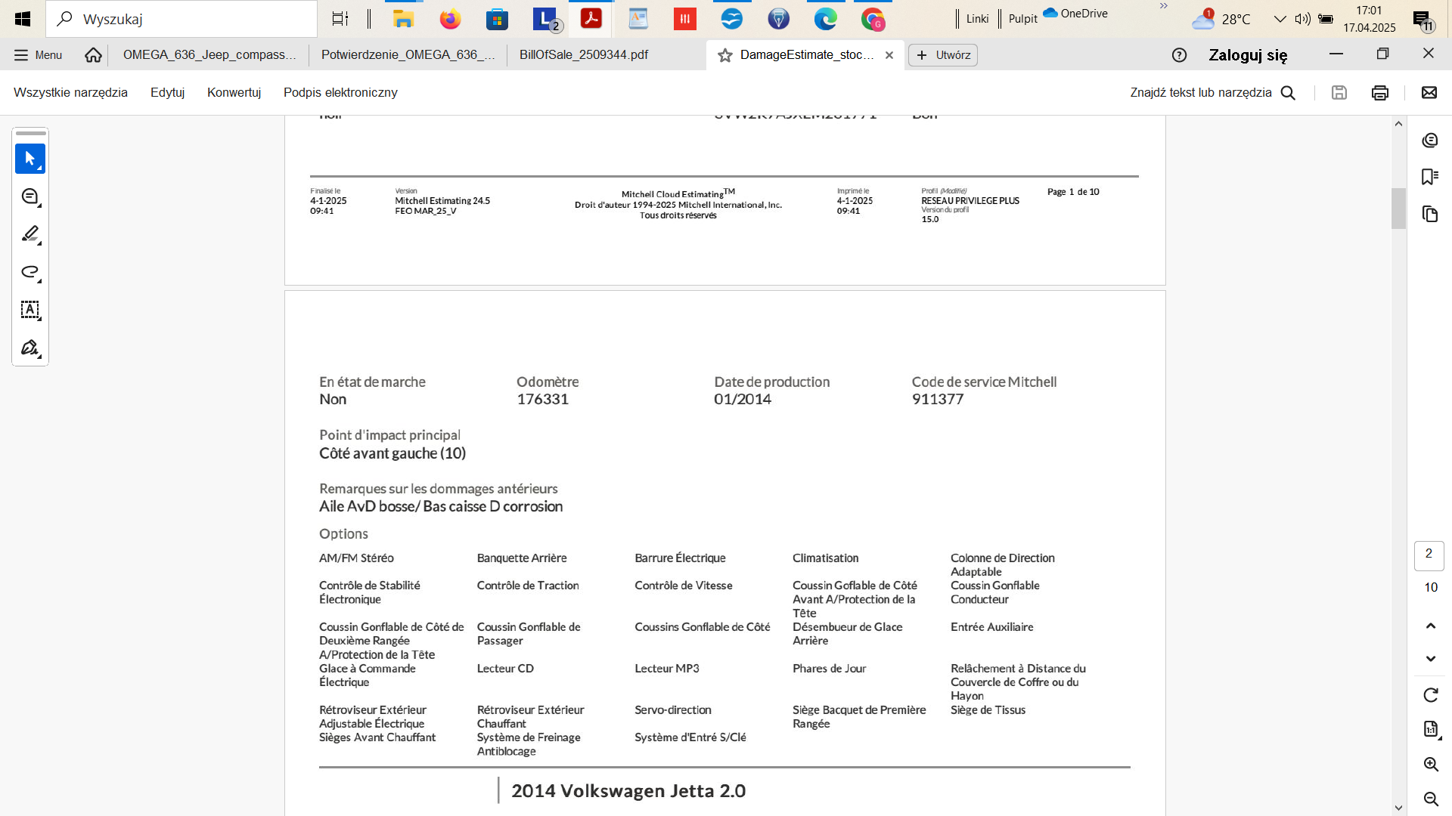Go to Acrobat home view

93,55
